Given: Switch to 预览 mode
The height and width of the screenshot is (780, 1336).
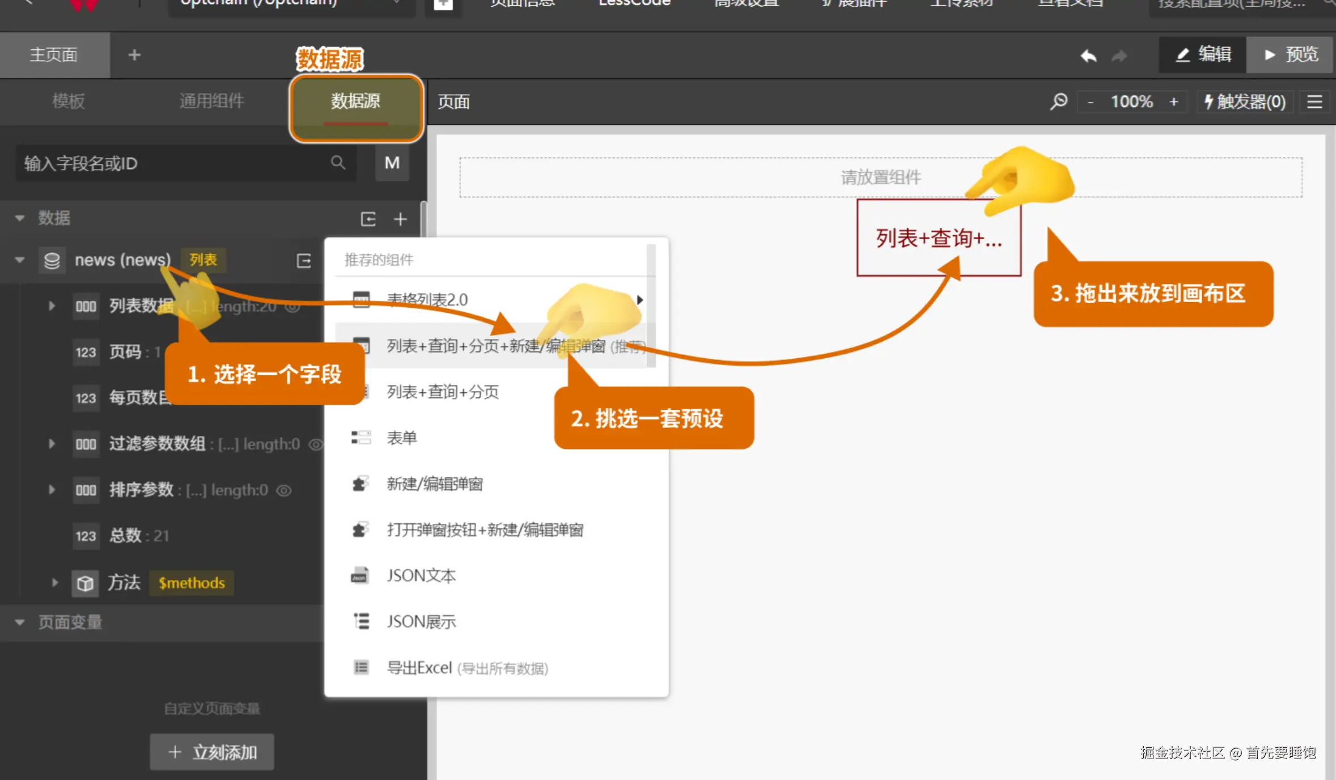Looking at the screenshot, I should [1290, 54].
